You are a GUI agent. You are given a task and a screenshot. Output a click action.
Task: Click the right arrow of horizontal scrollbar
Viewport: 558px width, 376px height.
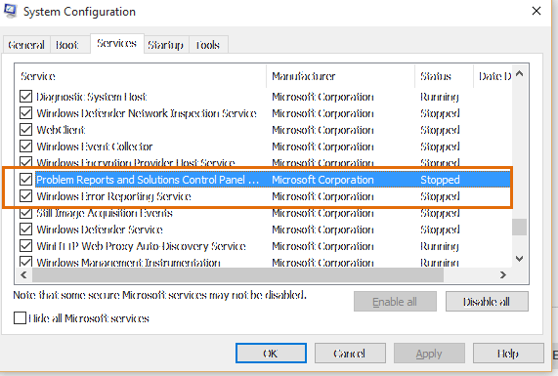(503, 275)
